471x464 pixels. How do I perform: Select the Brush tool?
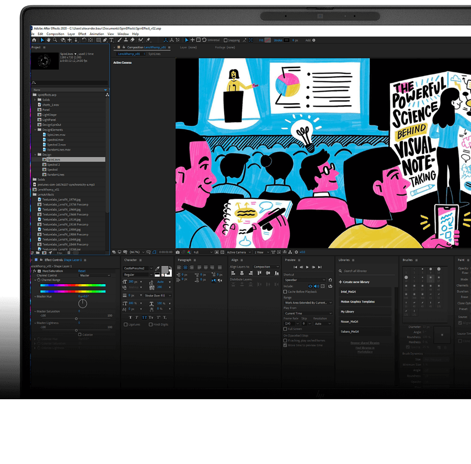(x=120, y=40)
